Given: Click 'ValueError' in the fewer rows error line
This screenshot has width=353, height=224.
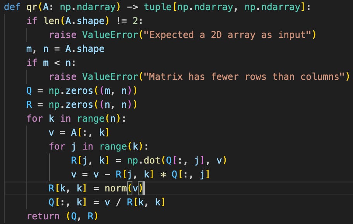Looking at the screenshot, I should tap(110, 77).
